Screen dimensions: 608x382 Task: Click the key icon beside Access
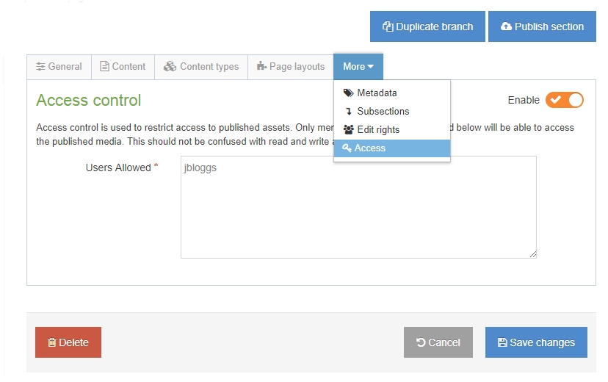point(347,148)
